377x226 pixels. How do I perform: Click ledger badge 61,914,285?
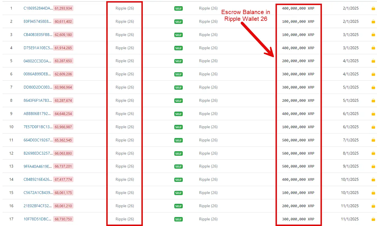(63, 48)
